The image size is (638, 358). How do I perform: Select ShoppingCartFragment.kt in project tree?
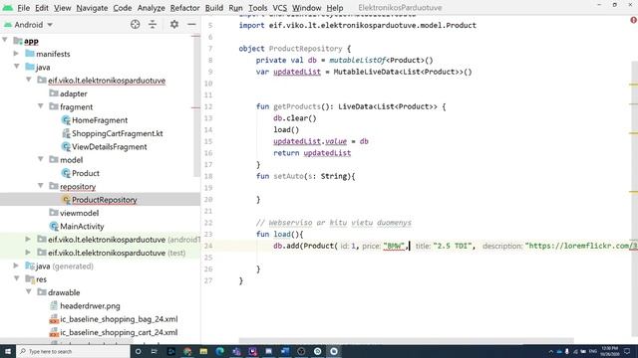tap(118, 133)
